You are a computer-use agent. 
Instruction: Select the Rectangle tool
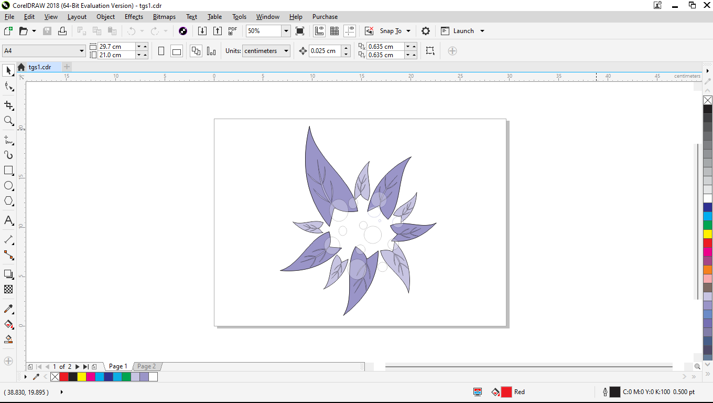(x=8, y=171)
